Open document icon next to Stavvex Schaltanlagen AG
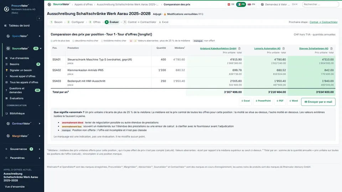The height and width of the screenshot is (192, 342). (x=331, y=49)
